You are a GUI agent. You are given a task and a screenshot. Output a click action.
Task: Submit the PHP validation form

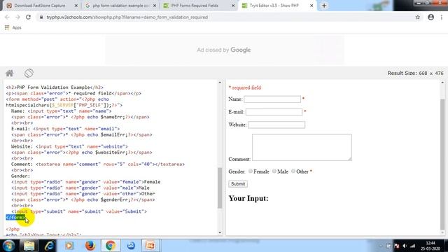(238, 184)
